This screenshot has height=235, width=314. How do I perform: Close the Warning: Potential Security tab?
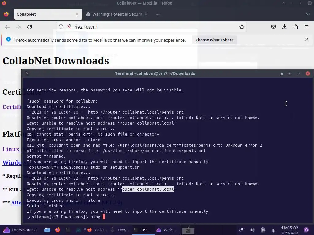click(x=146, y=14)
